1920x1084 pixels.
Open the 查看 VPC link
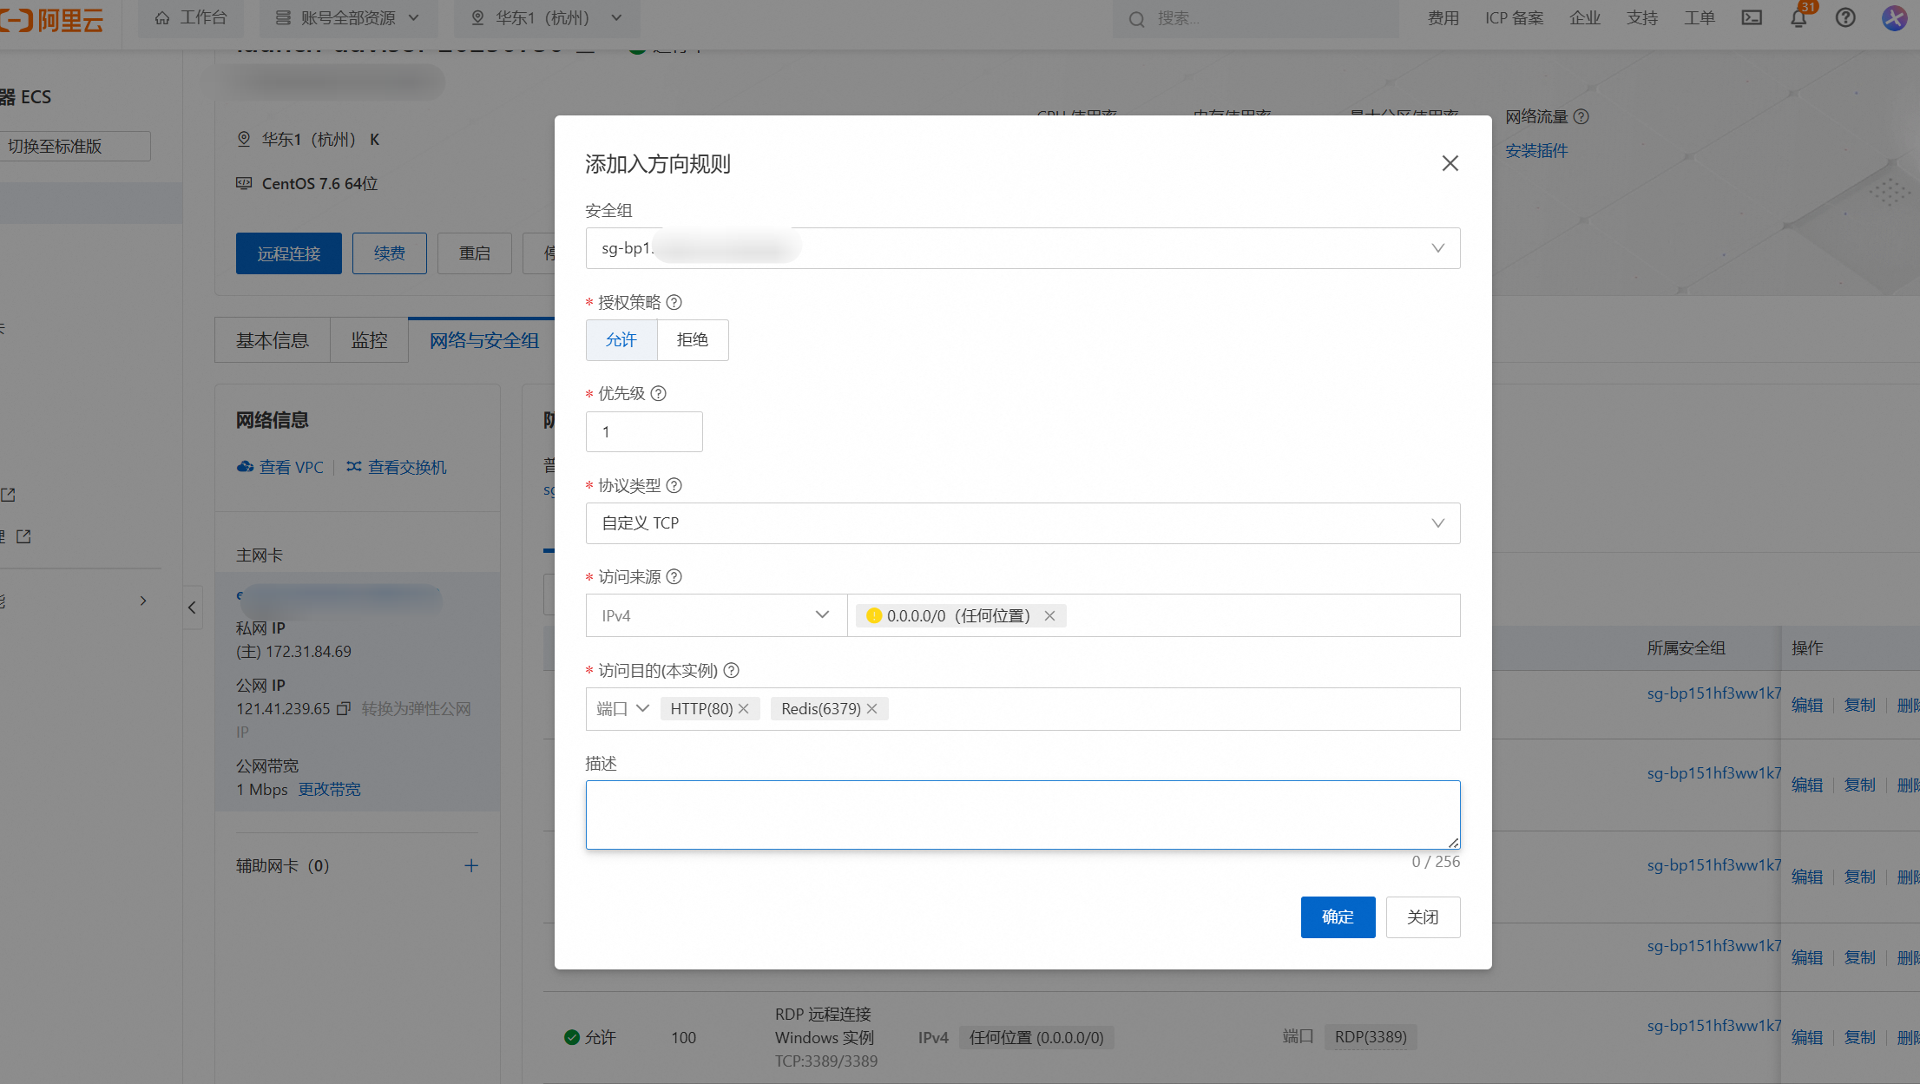[280, 467]
